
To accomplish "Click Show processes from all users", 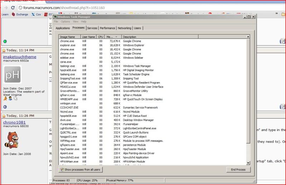I will (81, 170).
